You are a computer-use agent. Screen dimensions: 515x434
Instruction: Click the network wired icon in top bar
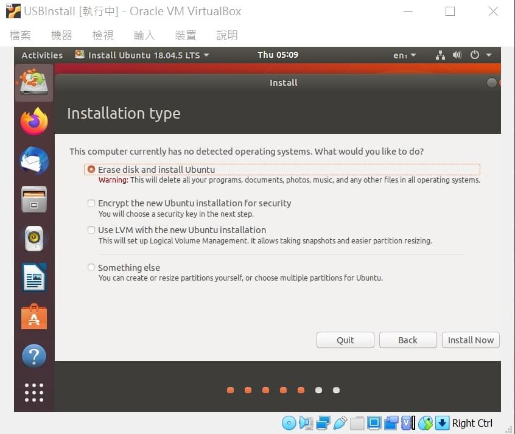[x=440, y=55]
